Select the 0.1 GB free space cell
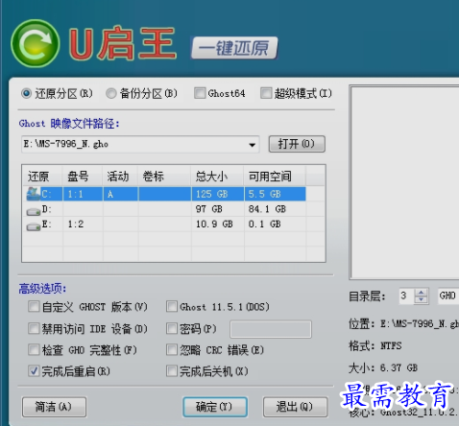This screenshot has width=459, height=426. click(275, 224)
